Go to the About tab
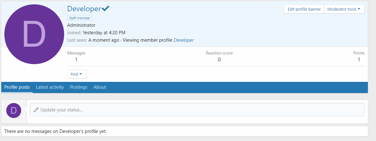Screen dimensions: 376x141 pyautogui.click(x=100, y=87)
